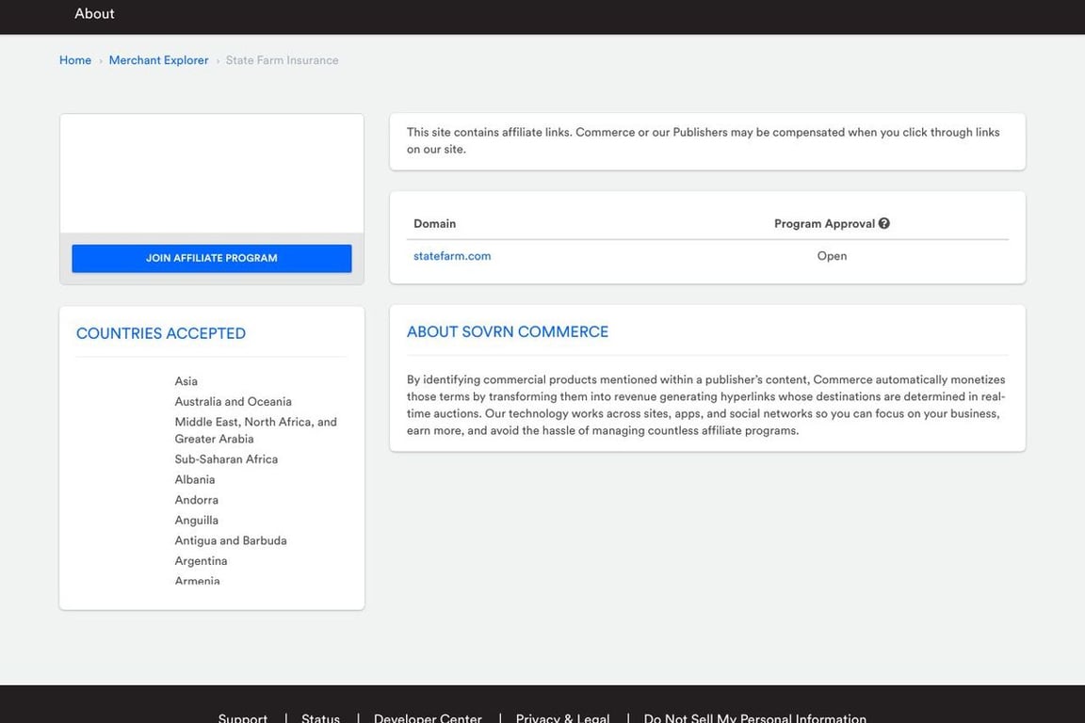The image size is (1085, 723).
Task: Open the Support footer link
Action: coord(243,718)
